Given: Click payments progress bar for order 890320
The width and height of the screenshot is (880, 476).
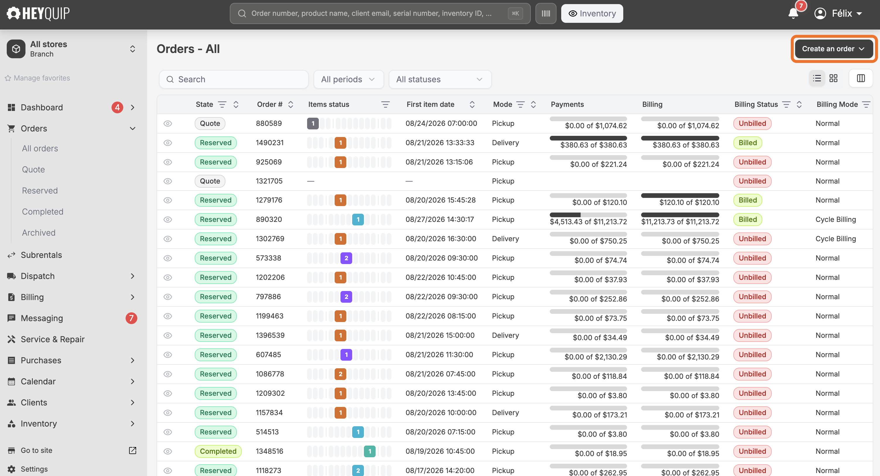Looking at the screenshot, I should [x=588, y=215].
